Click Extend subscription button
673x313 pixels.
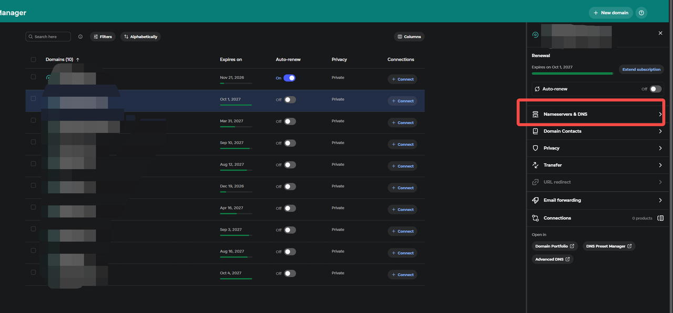(x=641, y=69)
